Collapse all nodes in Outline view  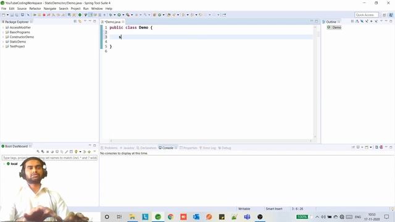tap(352, 22)
